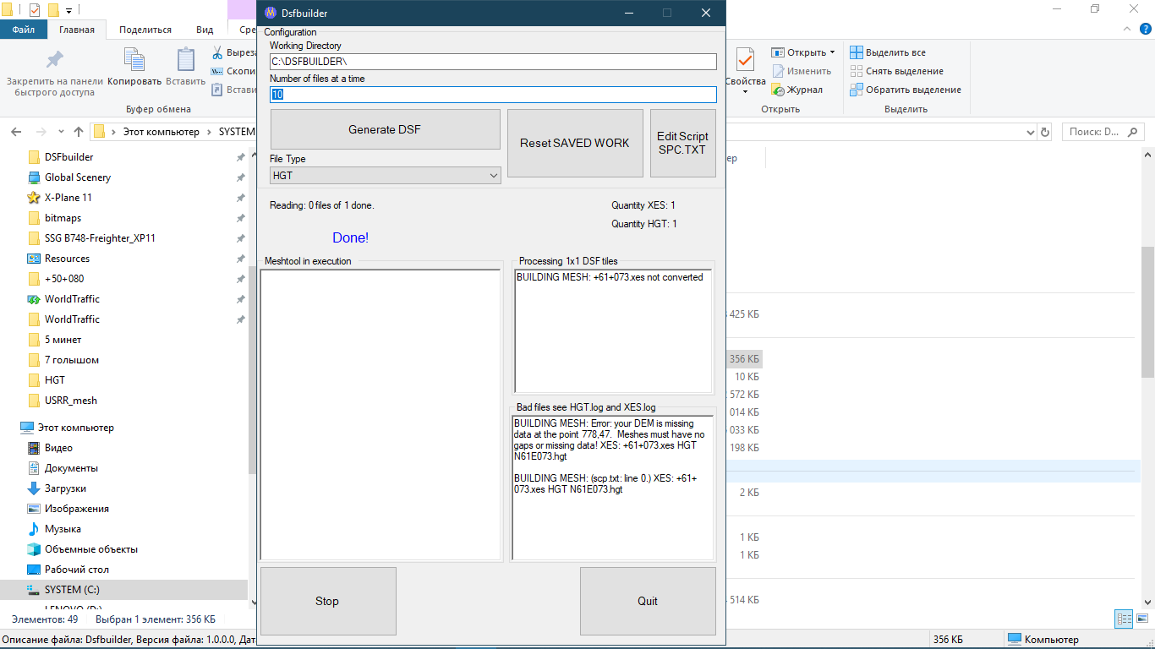Screen dimensions: 1155x649
Task: Focus the Number of files field
Action: coord(493,95)
